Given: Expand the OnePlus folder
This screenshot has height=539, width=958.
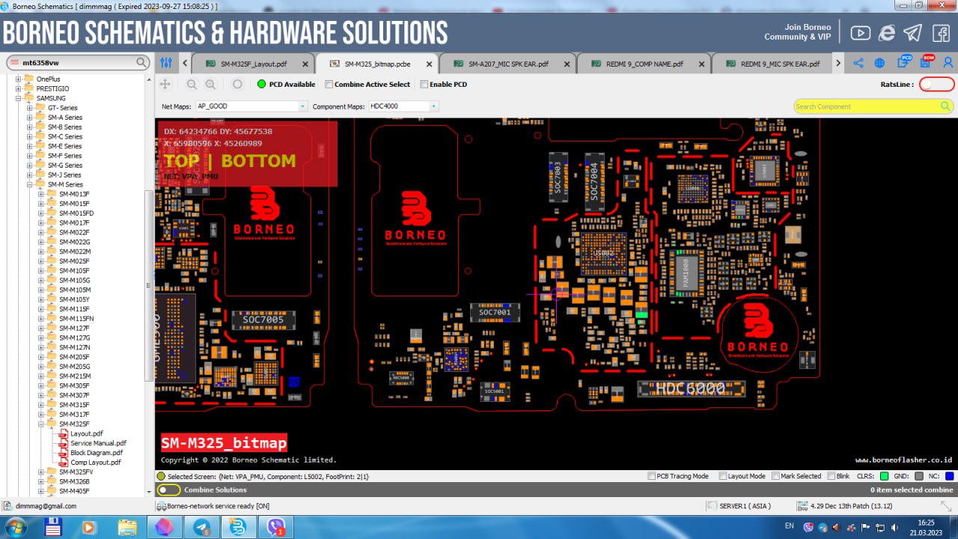Looking at the screenshot, I should tap(19, 79).
